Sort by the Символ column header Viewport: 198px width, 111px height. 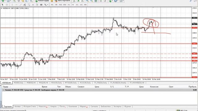[x=81, y=87]
